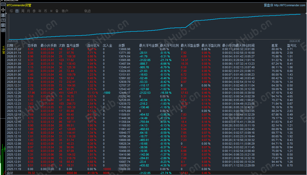
Task: Open the http://MTCommander.com link
Action: pyautogui.click(x=290, y=5)
